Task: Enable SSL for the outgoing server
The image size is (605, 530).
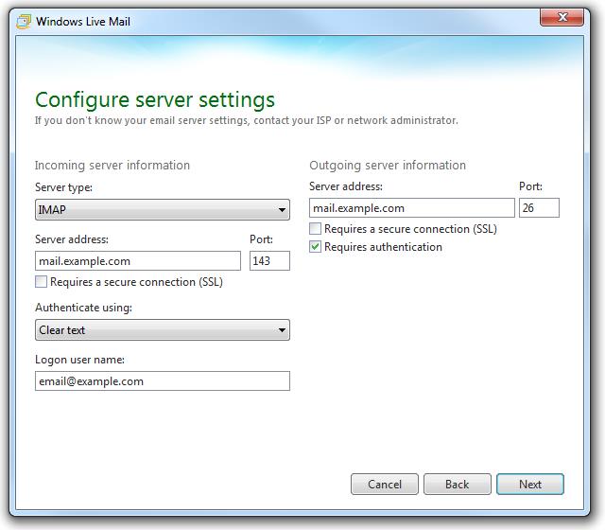Action: [316, 229]
